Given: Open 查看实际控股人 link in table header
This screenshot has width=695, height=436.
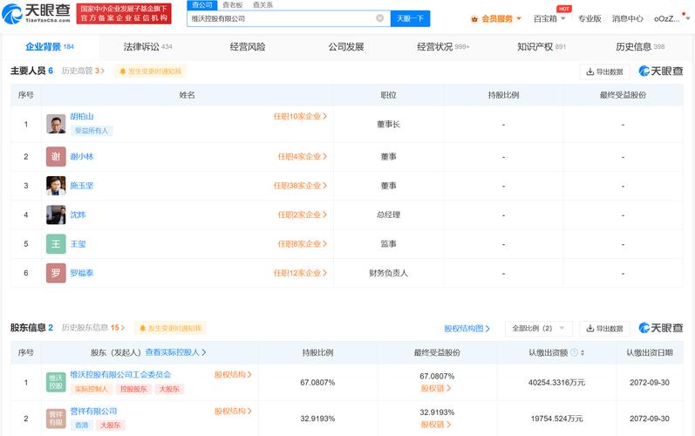Looking at the screenshot, I should [175, 352].
